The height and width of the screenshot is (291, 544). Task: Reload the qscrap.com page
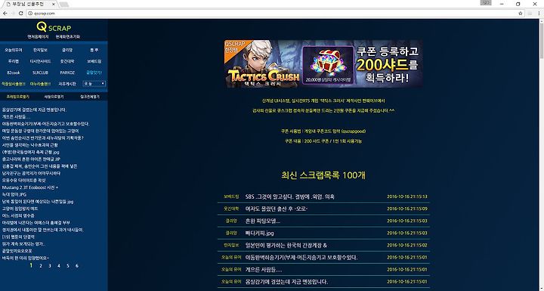[21, 13]
